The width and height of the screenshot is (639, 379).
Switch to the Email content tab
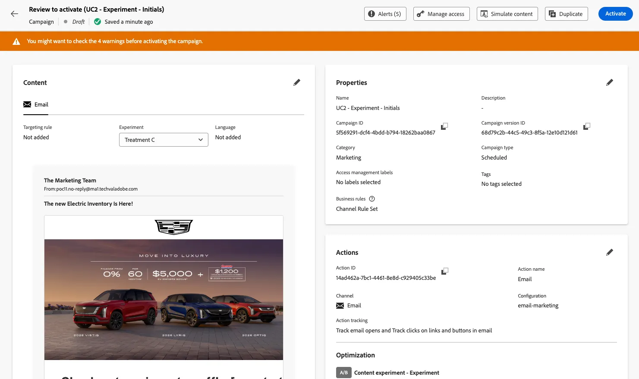tap(36, 105)
